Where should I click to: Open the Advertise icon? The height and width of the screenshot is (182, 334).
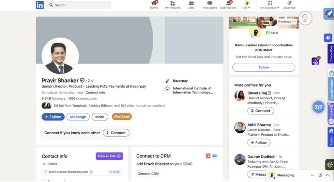tap(289, 5)
